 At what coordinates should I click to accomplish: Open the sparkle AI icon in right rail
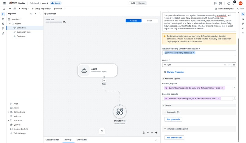point(243,28)
